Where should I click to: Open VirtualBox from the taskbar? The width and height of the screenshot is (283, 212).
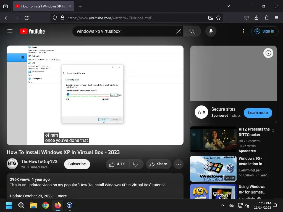pyautogui.click(x=69, y=205)
